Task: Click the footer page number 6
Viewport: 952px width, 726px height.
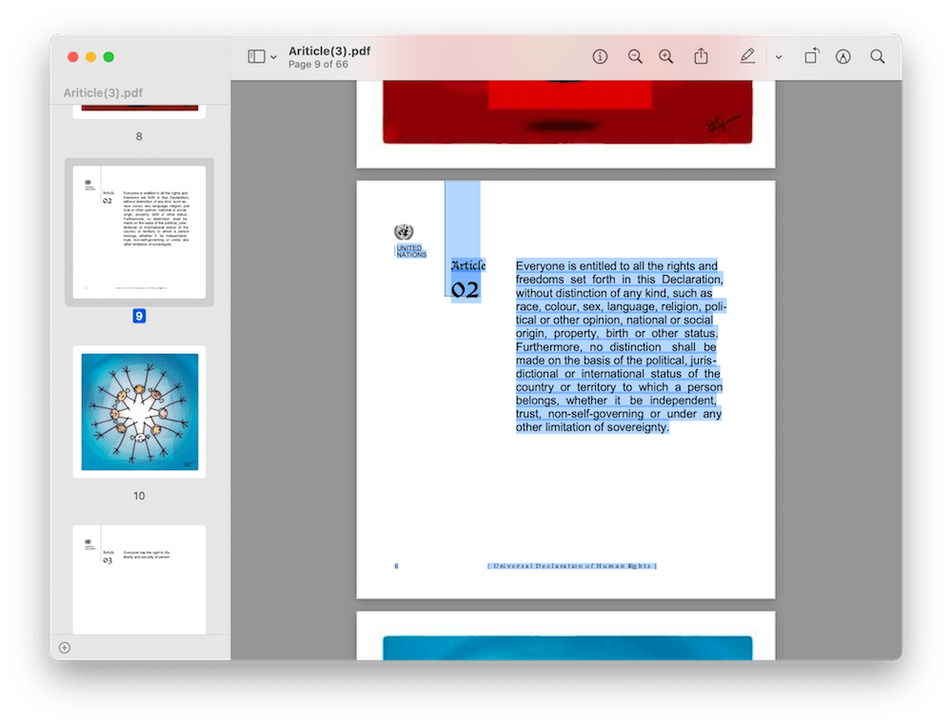Action: pos(396,566)
